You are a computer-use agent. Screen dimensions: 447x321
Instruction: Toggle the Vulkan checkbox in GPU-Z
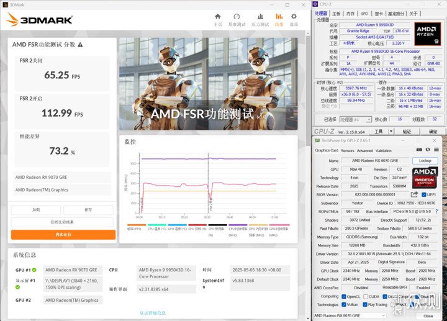(x=344, y=304)
